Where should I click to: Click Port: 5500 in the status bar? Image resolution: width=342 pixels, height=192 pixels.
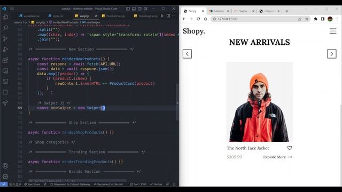pyautogui.click(x=138, y=184)
